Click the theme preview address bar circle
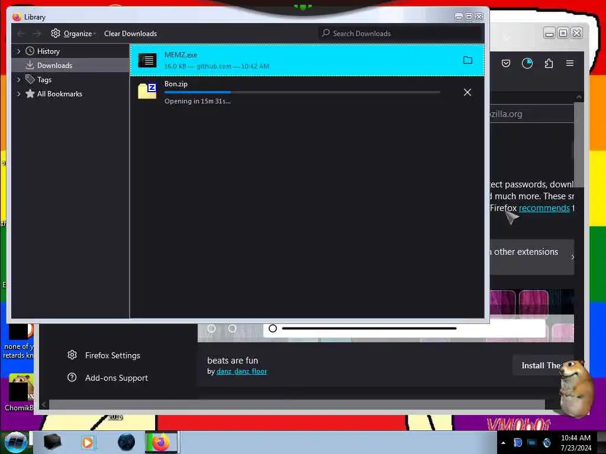The image size is (606, 454). coord(273,329)
